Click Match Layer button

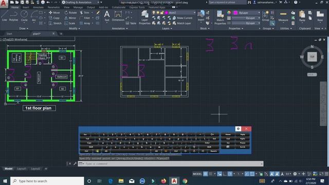[x=181, y=23]
